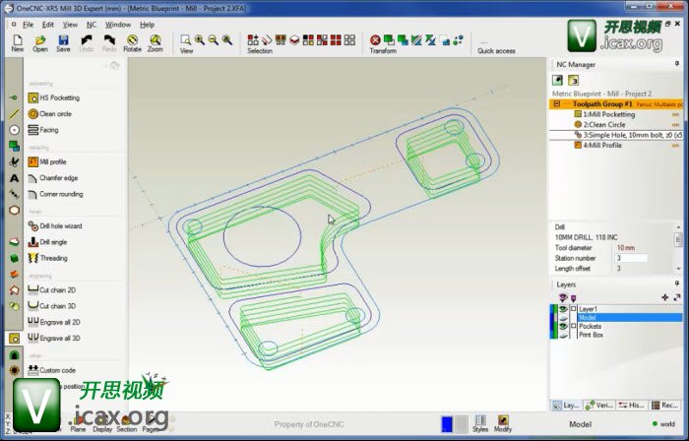Click the add layer plus icon

point(664,298)
